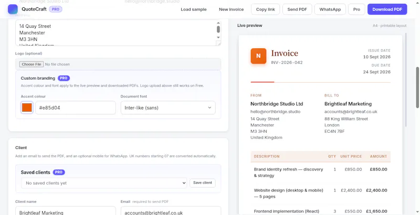Click hello@northbridge.studio in preview
Image resolution: width=420 pixels, height=215 pixels.
pos(275,112)
